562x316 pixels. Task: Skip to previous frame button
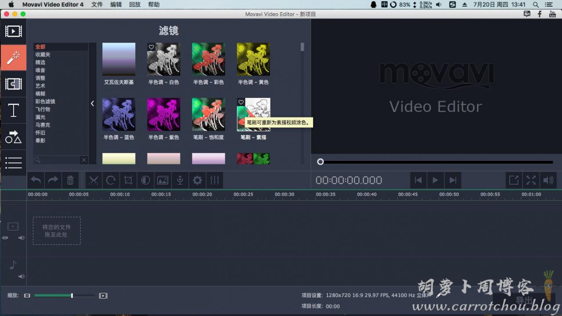418,180
